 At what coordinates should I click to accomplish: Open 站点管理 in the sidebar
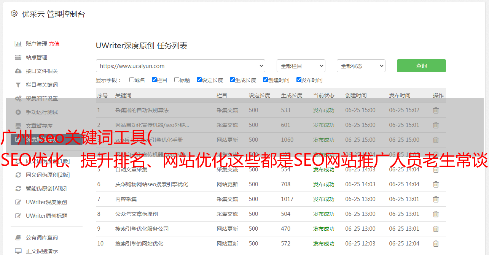[x=37, y=57]
